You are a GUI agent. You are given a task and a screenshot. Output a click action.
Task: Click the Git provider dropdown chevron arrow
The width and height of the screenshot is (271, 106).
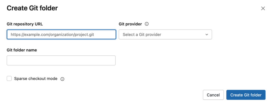pyautogui.click(x=206, y=35)
